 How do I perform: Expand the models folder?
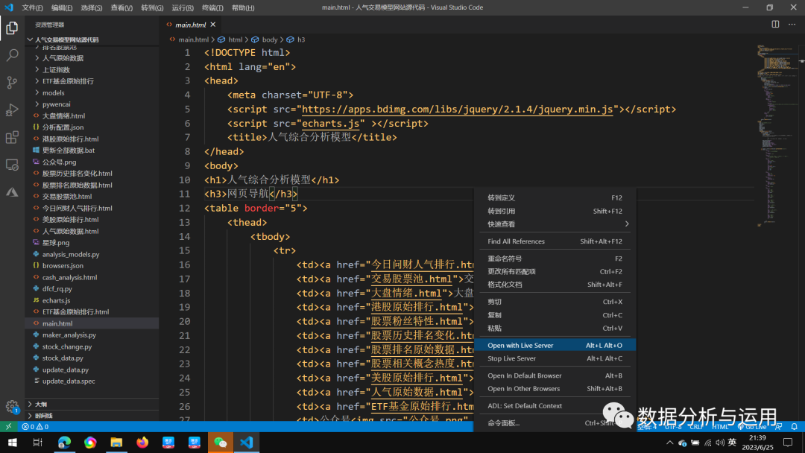(54, 93)
